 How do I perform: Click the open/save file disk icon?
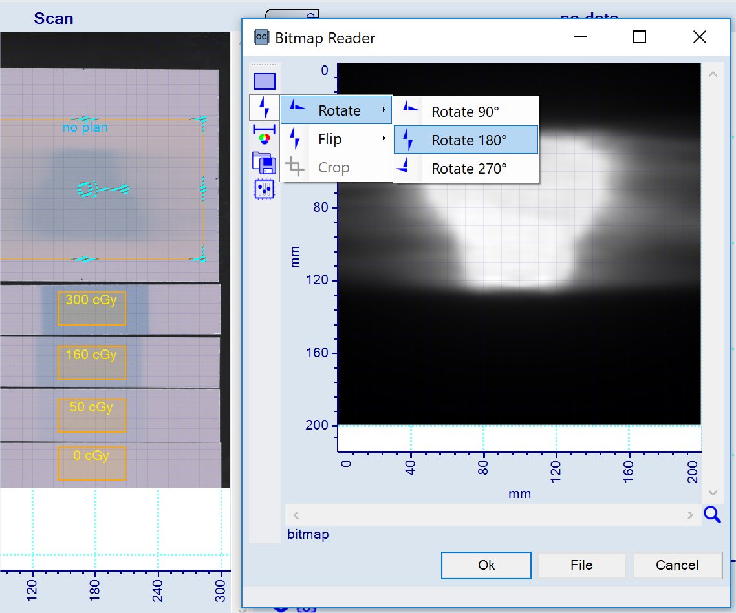click(265, 161)
